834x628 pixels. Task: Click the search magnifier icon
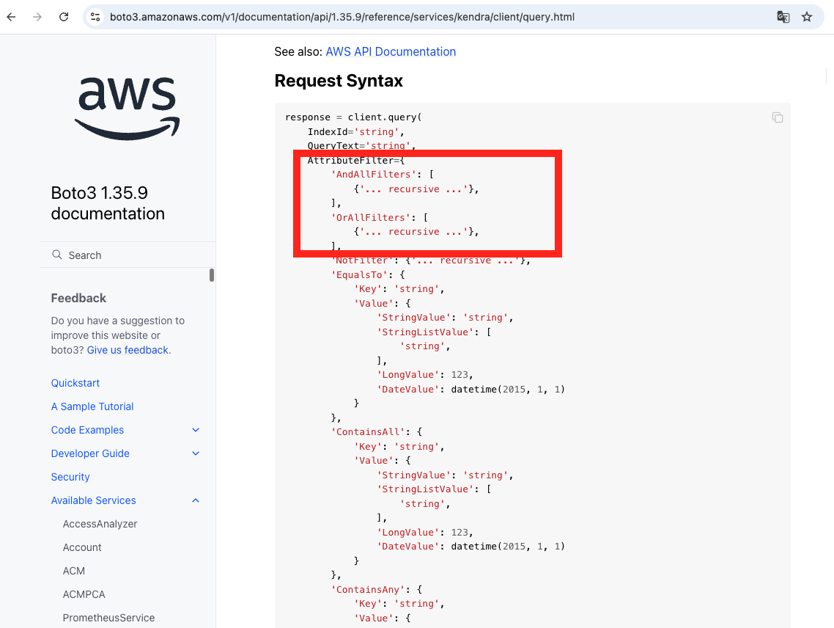click(57, 255)
